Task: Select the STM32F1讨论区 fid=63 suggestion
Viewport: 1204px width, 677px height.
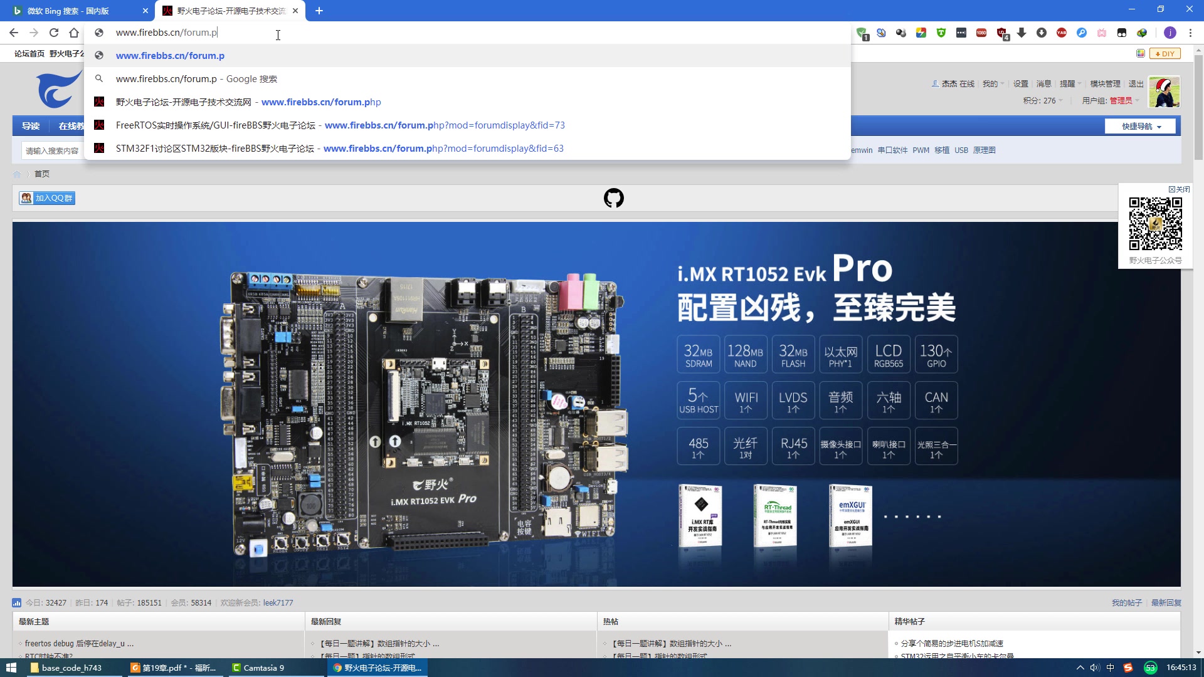Action: pos(467,149)
